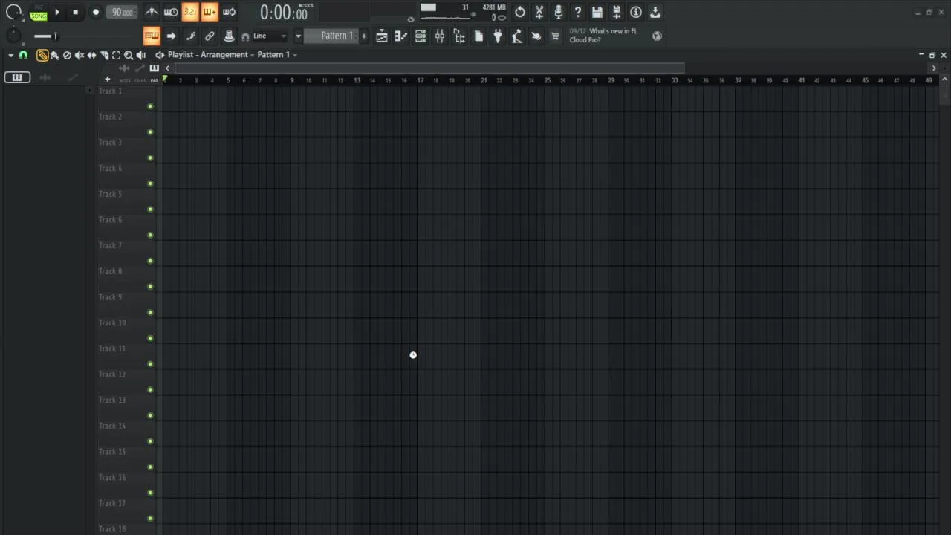Open the Channel rack
Viewport: 951px width, 535px height.
(420, 36)
